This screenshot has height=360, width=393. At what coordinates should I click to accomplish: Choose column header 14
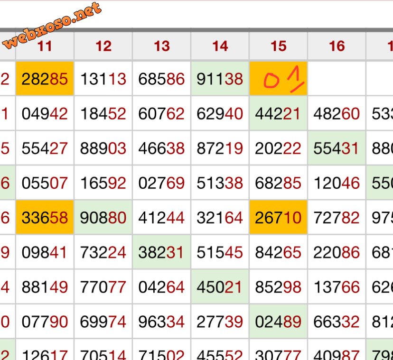(x=220, y=46)
